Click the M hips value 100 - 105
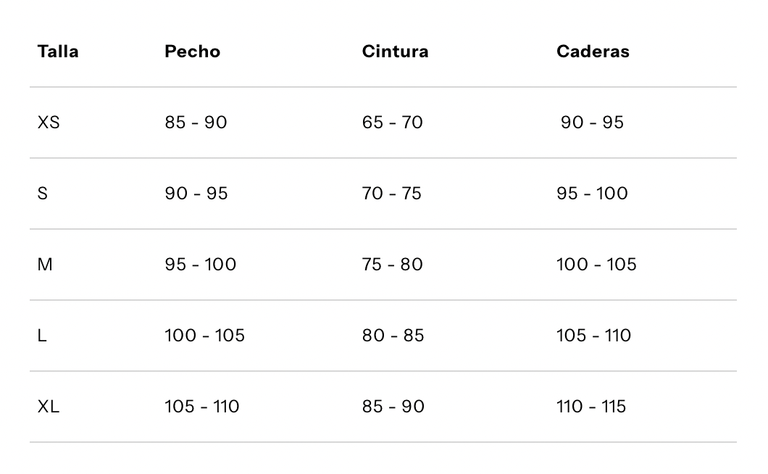 [596, 265]
